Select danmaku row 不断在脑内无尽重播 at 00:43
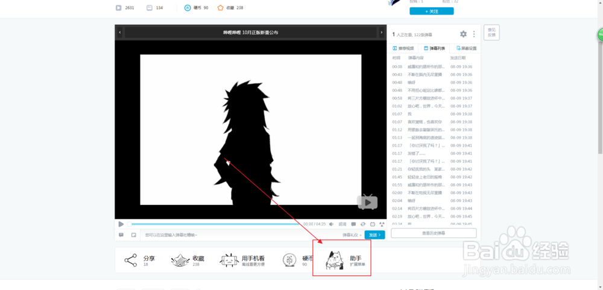The image size is (603, 290). [434, 75]
